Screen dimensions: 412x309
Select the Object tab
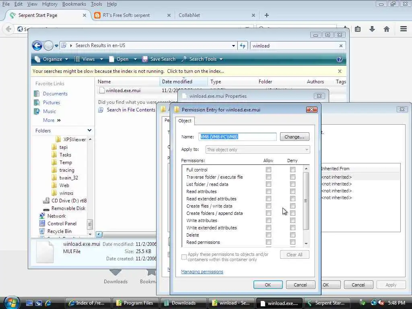(185, 121)
